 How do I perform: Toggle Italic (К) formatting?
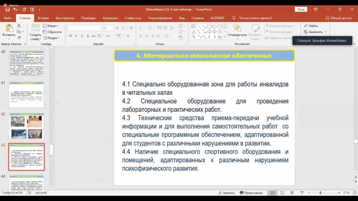tap(76, 36)
